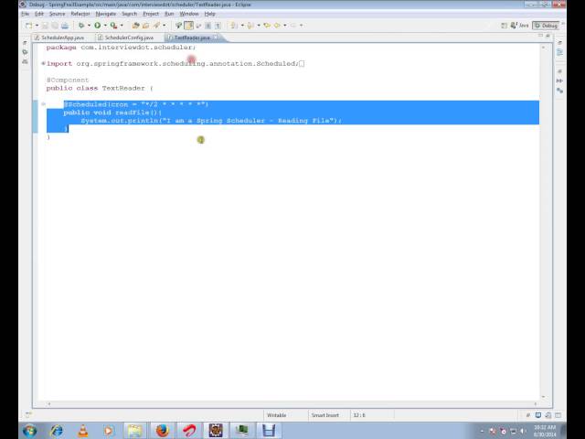Open the Back navigation history dropdown
Screen dimensions: 585x439
[x=285, y=26]
